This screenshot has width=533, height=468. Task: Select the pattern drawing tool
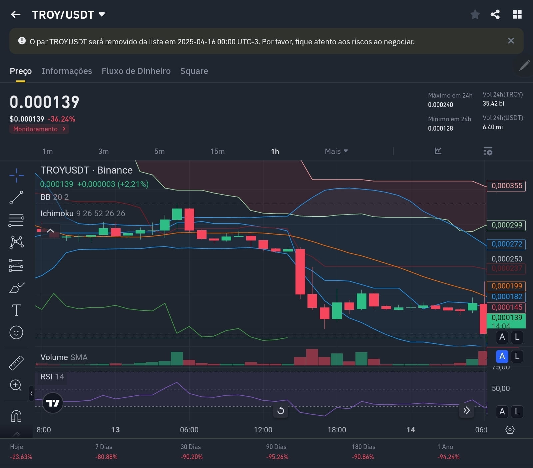[16, 242]
